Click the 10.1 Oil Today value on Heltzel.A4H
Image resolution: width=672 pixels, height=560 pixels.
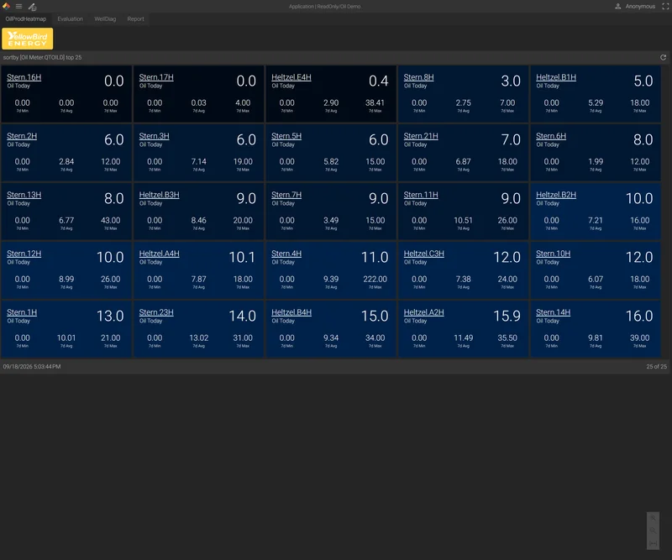[242, 258]
